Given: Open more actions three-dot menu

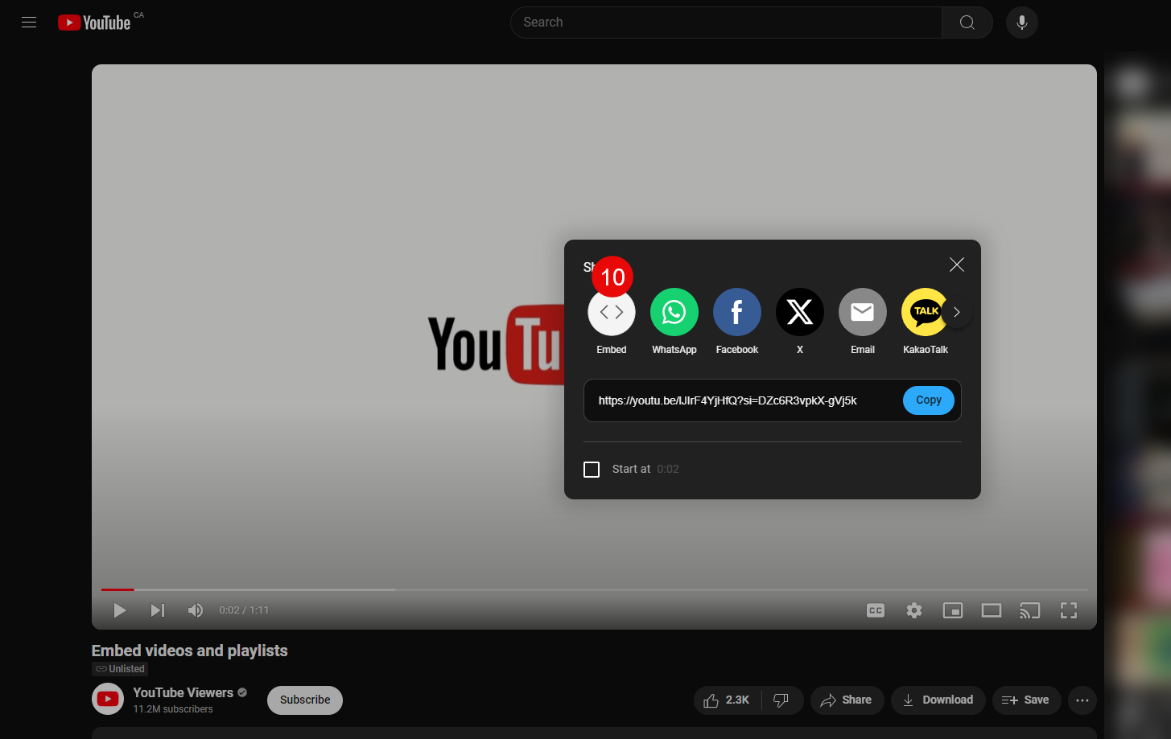Looking at the screenshot, I should pyautogui.click(x=1082, y=700).
